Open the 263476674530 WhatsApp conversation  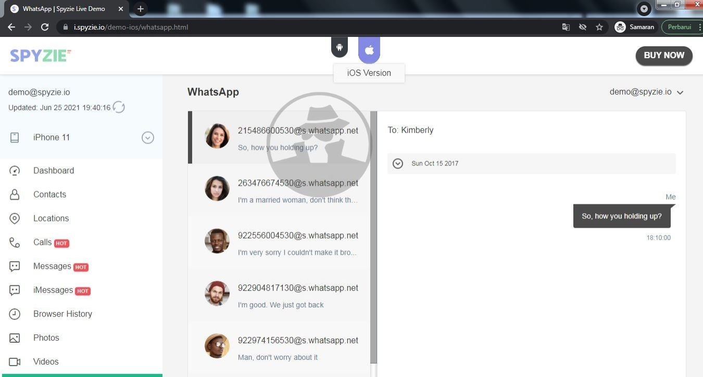coord(279,190)
